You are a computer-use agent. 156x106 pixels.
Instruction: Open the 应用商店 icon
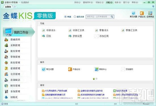[150, 13]
